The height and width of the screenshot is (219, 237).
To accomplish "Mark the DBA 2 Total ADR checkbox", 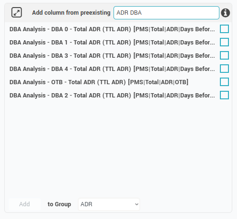I will 224,95.
